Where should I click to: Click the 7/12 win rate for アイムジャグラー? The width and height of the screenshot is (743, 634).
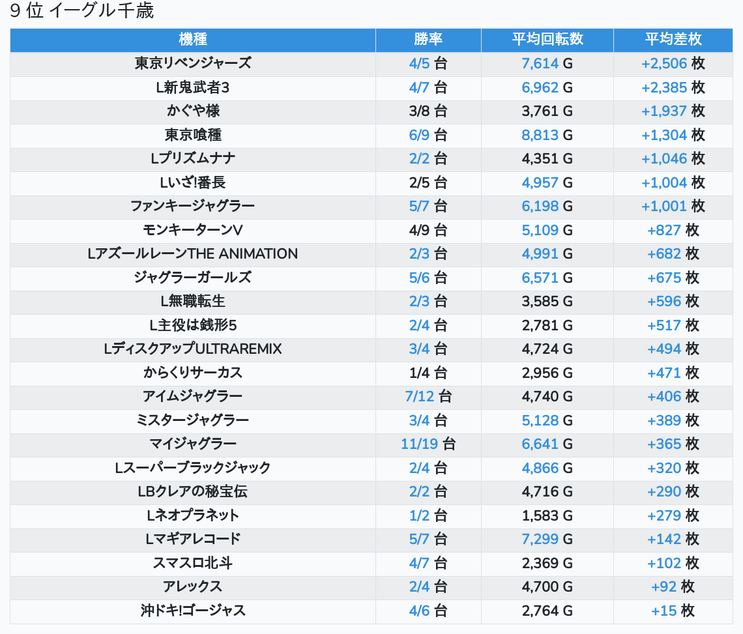pos(420,397)
